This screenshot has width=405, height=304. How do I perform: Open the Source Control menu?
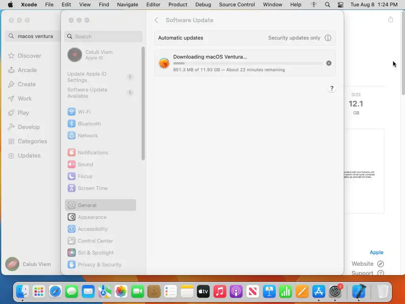(237, 4)
